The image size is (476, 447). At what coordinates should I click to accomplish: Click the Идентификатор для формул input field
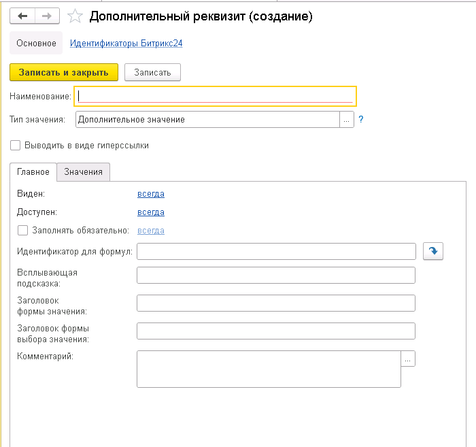pos(275,252)
